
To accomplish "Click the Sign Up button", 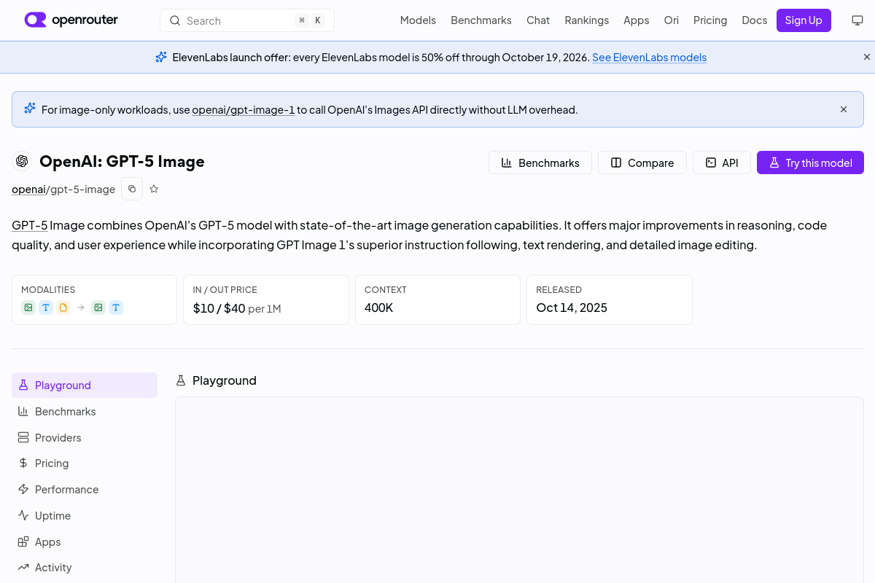I will pyautogui.click(x=804, y=20).
